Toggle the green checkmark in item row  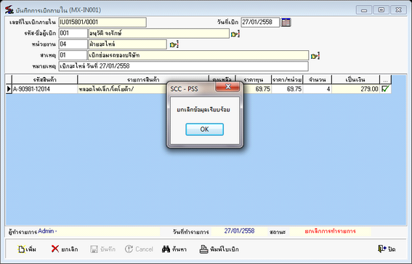pyautogui.click(x=385, y=89)
